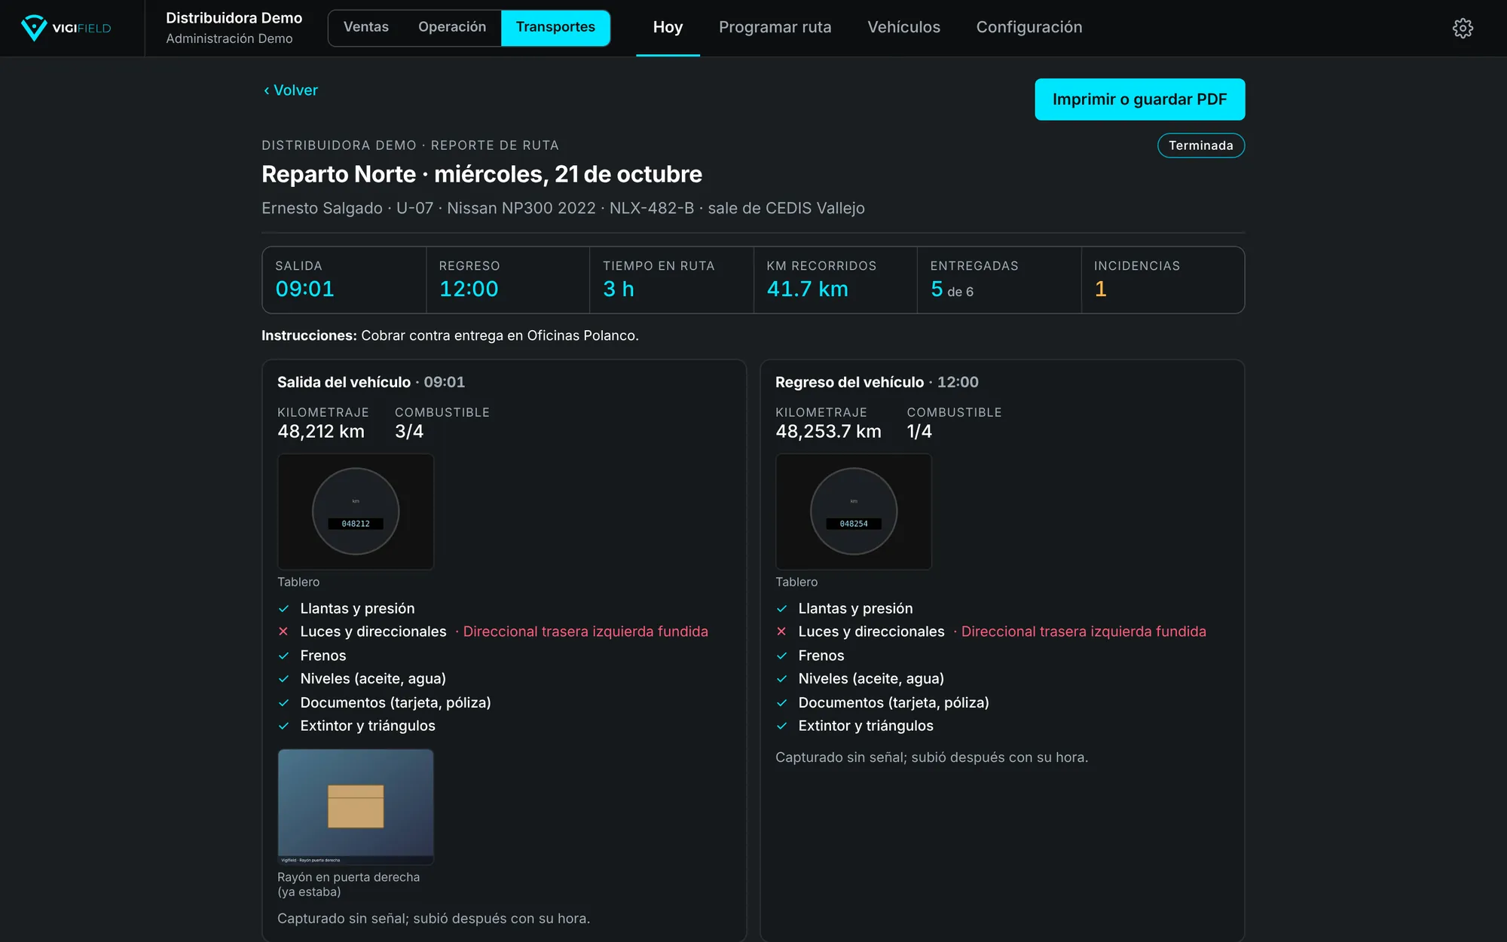Click the Tiempo en ruta value 3 h
Screen dimensions: 1507x942
619,289
